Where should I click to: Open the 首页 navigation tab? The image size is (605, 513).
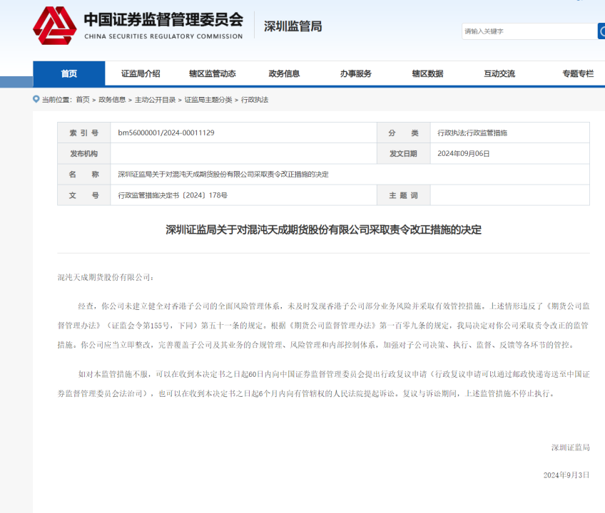[69, 73]
